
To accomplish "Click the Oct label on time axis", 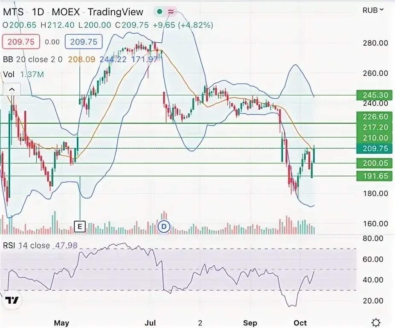I will (300, 323).
